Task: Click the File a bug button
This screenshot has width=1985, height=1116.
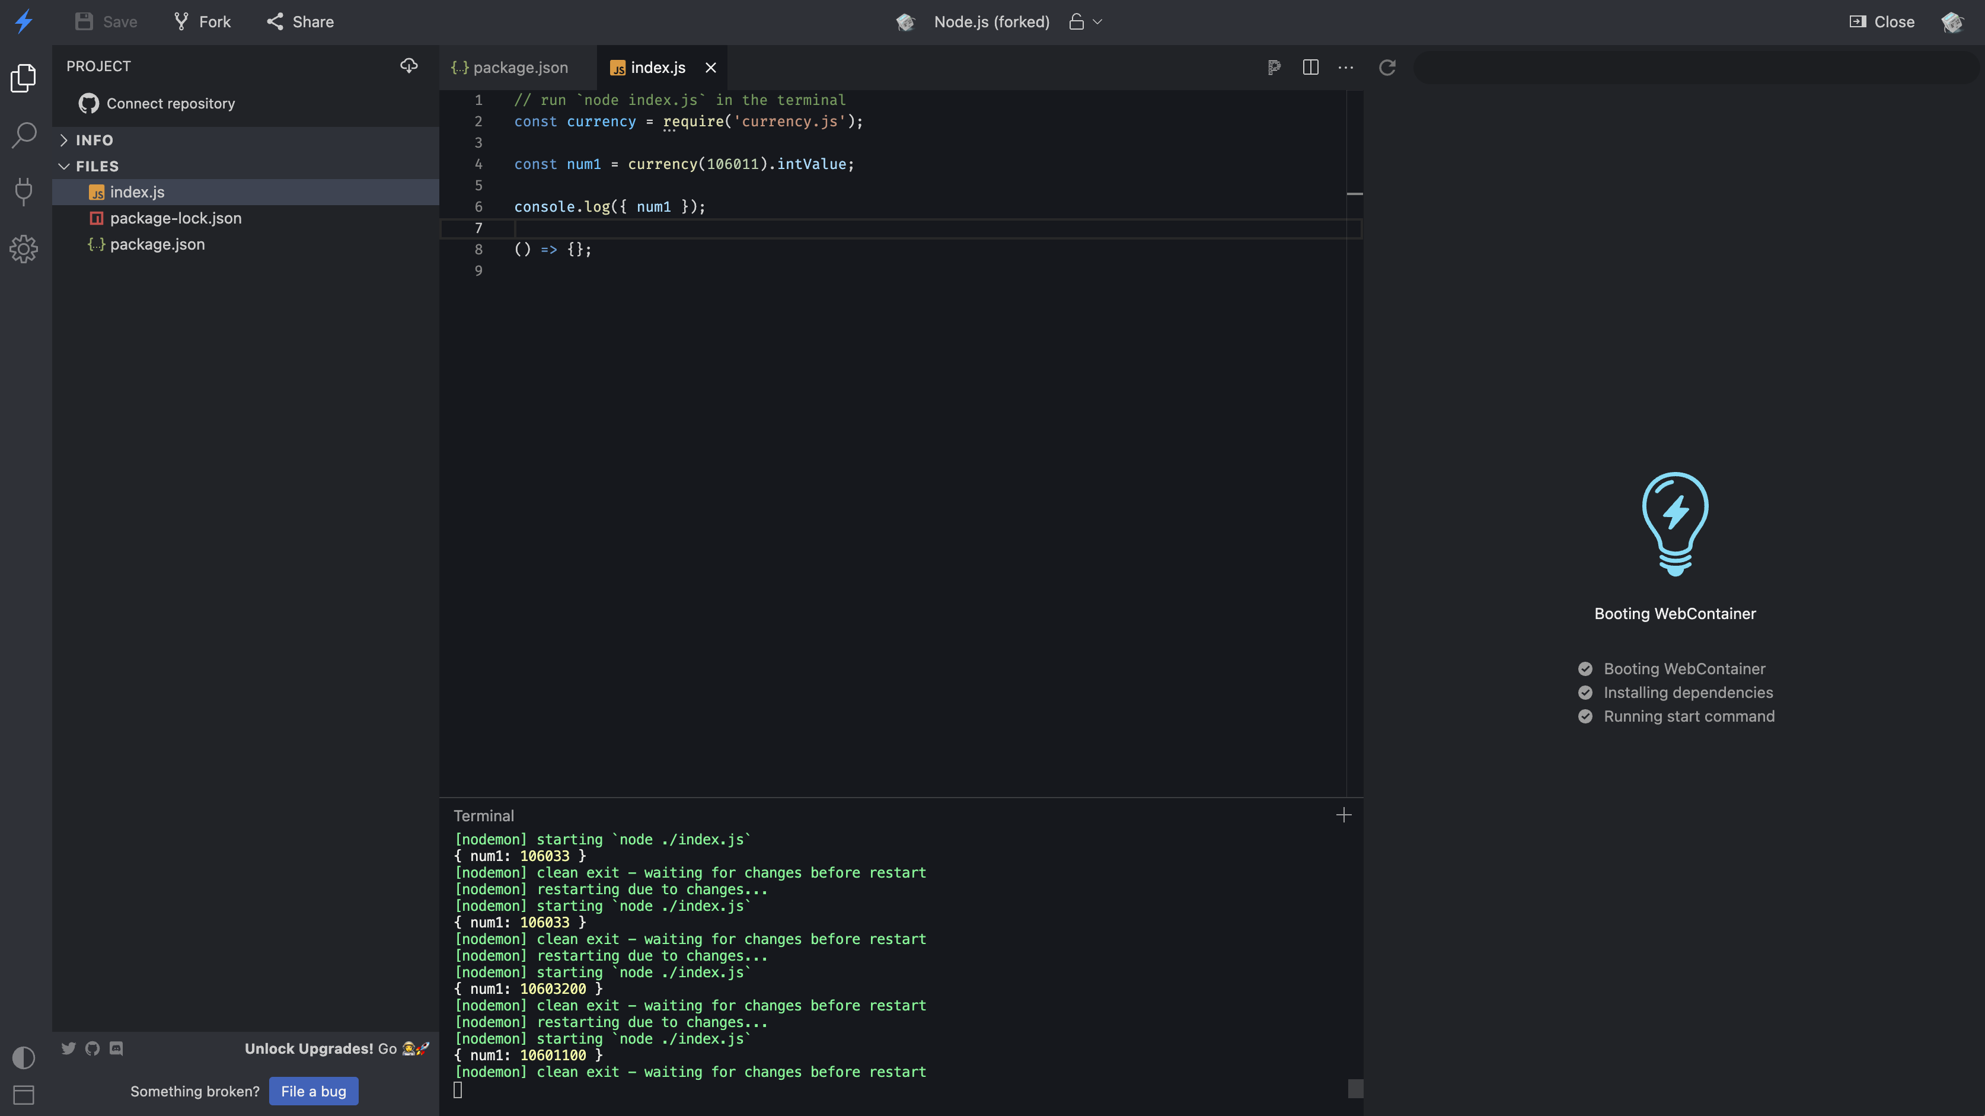Action: 313,1091
